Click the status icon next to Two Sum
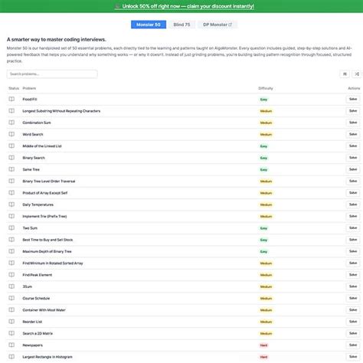 pyautogui.click(x=11, y=227)
